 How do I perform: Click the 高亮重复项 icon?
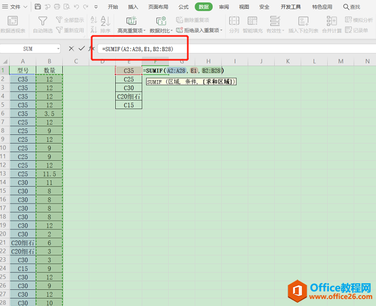pyautogui.click(x=131, y=21)
